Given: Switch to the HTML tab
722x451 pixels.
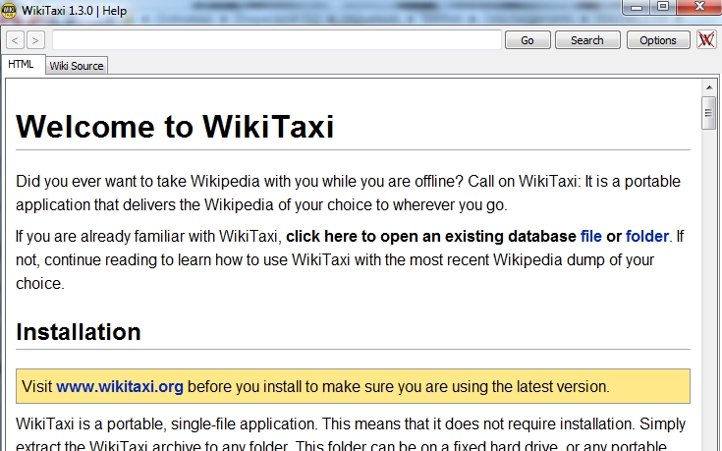Looking at the screenshot, I should tap(22, 64).
